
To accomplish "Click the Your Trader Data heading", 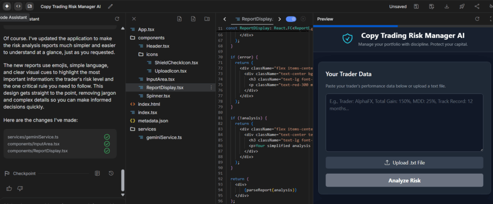I will pos(349,75).
